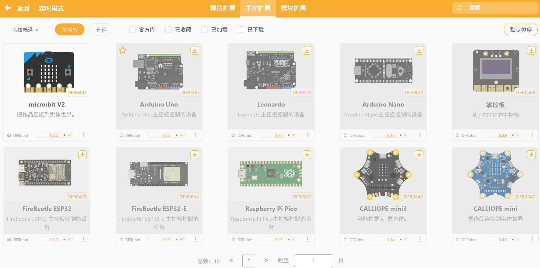Open more options for 掌控板

tap(532, 135)
